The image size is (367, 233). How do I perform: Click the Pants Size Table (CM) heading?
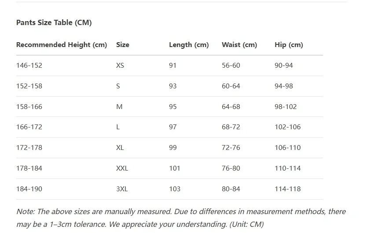pos(54,22)
